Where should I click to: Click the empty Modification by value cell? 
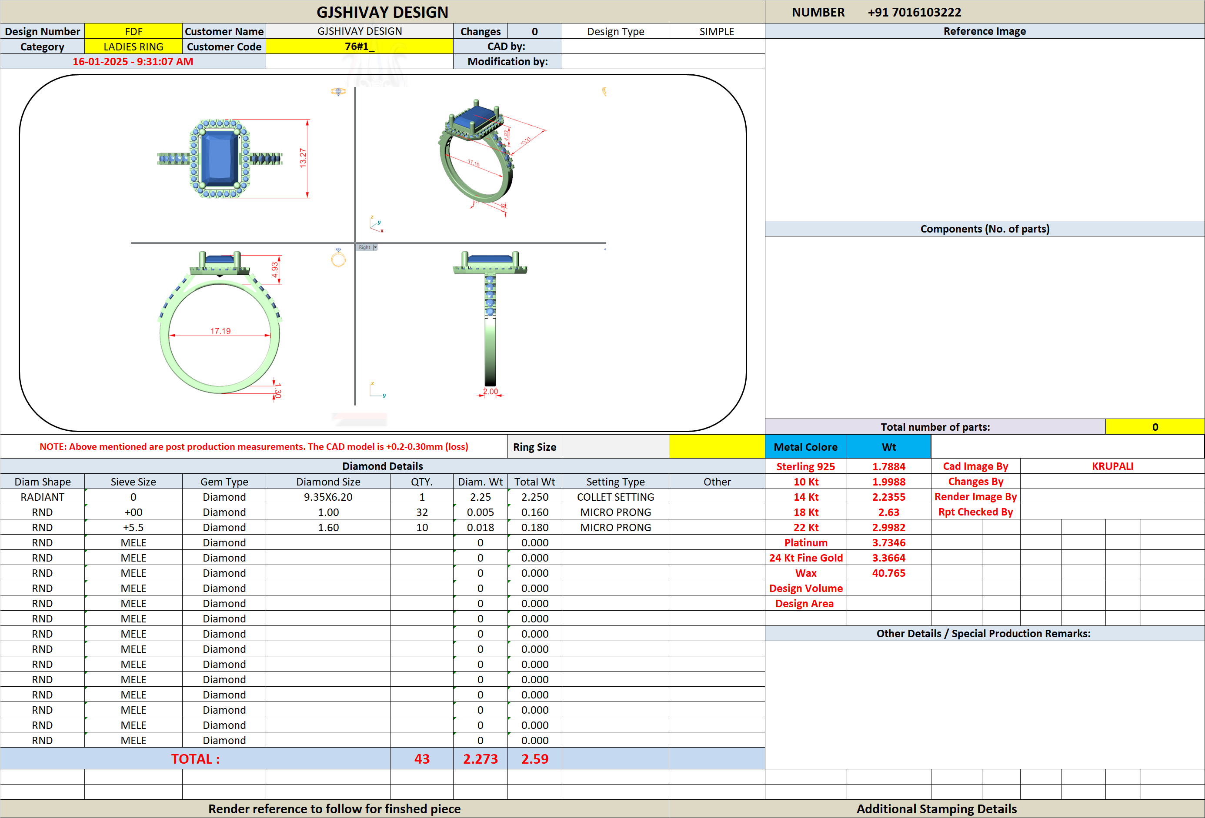point(663,62)
